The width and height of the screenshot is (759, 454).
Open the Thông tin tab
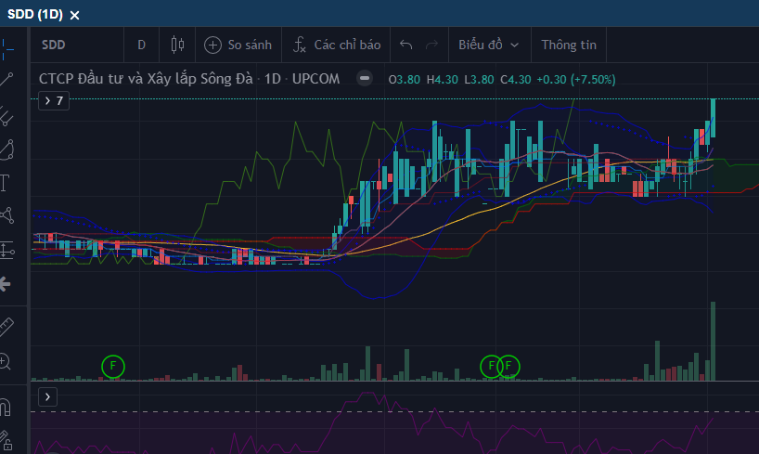point(569,45)
